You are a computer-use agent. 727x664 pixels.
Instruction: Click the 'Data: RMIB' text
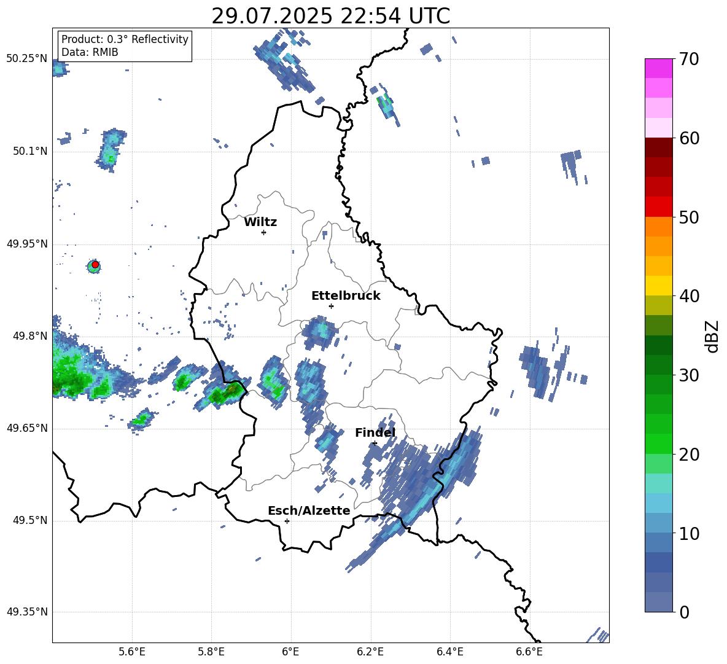(90, 52)
